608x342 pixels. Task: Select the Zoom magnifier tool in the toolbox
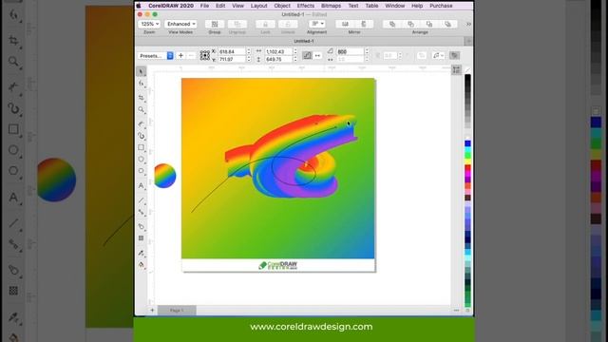point(142,110)
